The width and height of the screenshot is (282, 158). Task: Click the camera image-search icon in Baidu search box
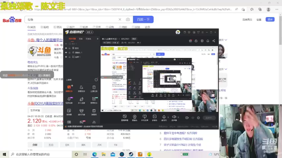click(128, 19)
